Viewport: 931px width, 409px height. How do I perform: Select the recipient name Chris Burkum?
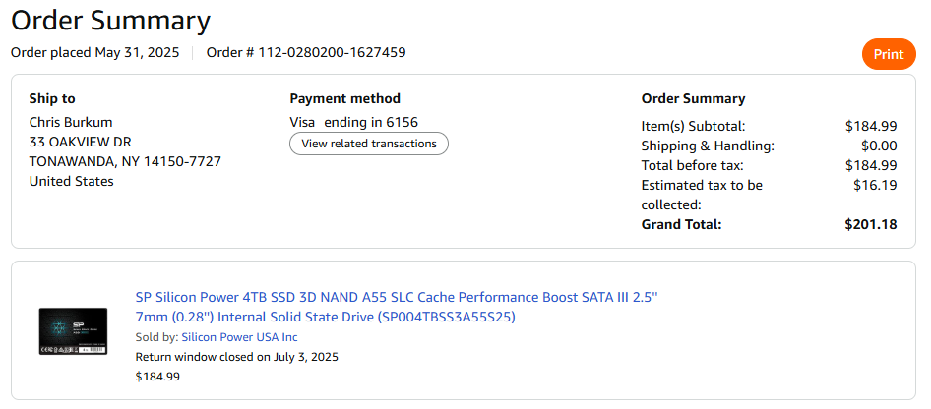[x=73, y=122]
